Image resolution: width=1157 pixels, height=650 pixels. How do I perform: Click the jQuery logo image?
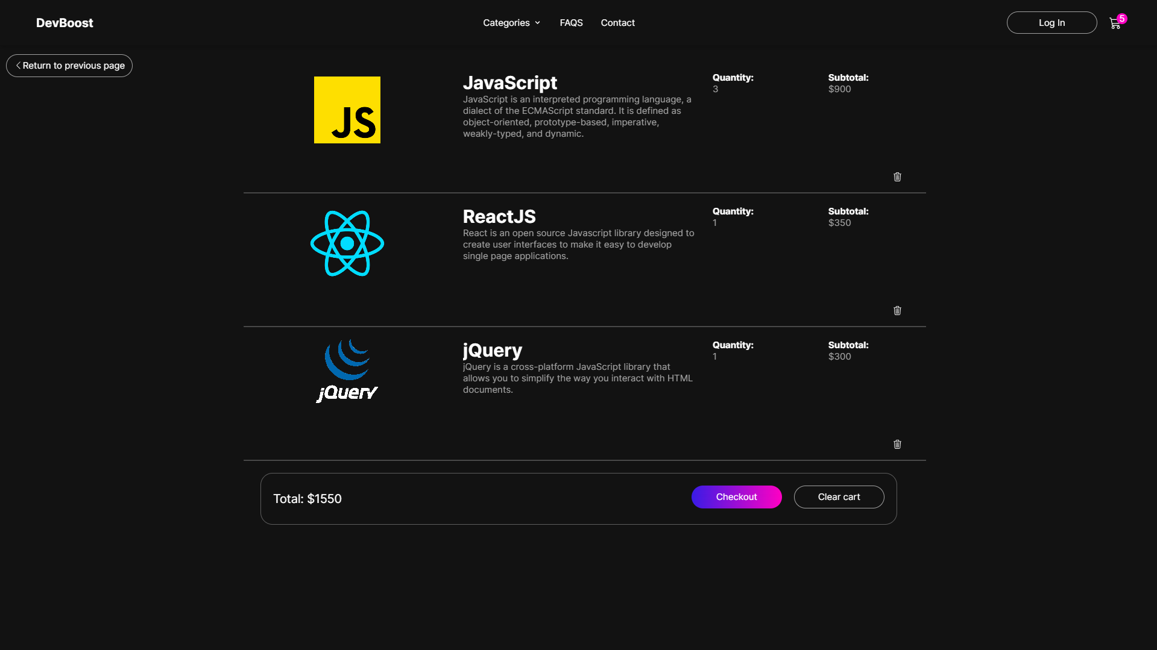coord(347,370)
